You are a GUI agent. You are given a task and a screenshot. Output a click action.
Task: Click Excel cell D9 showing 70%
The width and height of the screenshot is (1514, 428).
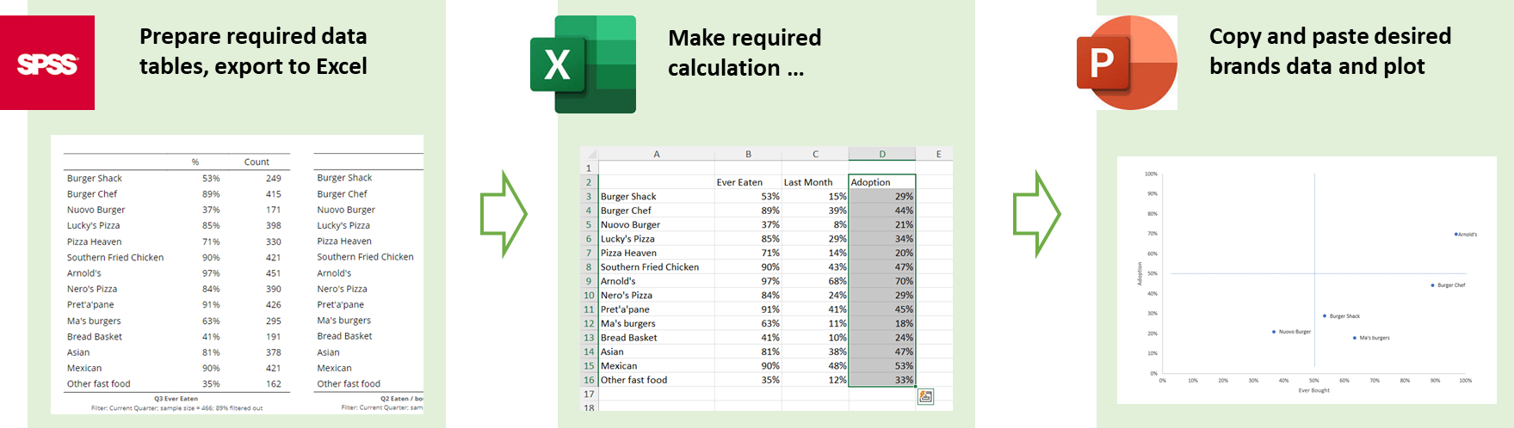click(x=882, y=281)
